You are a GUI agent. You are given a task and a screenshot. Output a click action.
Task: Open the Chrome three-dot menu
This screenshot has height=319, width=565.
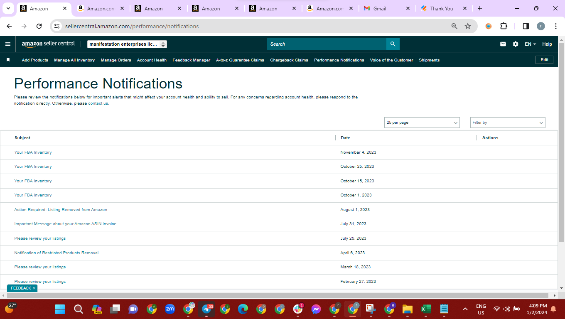(x=556, y=26)
